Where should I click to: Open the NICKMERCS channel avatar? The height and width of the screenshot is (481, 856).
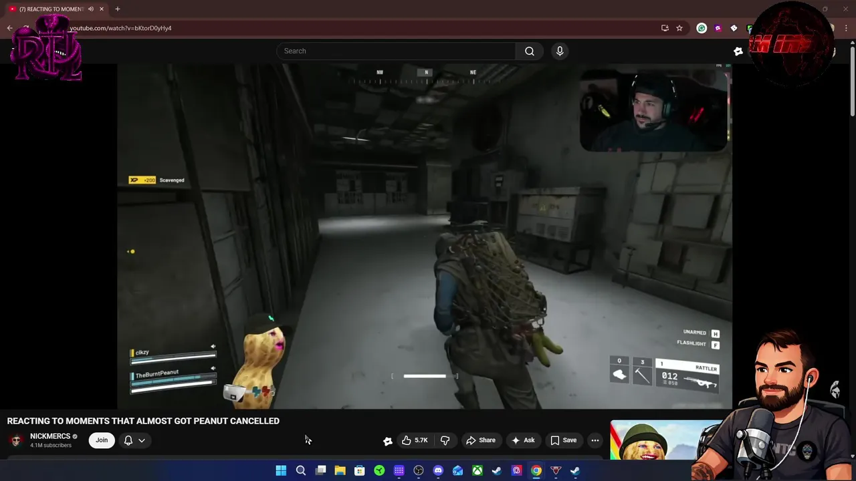[16, 440]
